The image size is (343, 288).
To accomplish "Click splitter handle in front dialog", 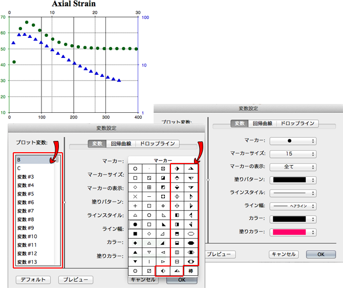I will (x=65, y=202).
